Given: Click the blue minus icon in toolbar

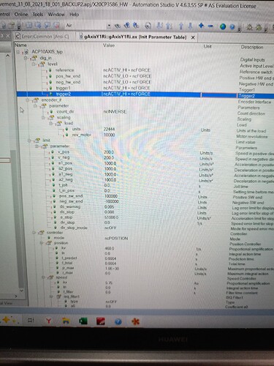Looking at the screenshot, I should point(211,26).
